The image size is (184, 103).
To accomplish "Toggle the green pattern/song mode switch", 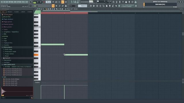I will (x=34, y=2).
